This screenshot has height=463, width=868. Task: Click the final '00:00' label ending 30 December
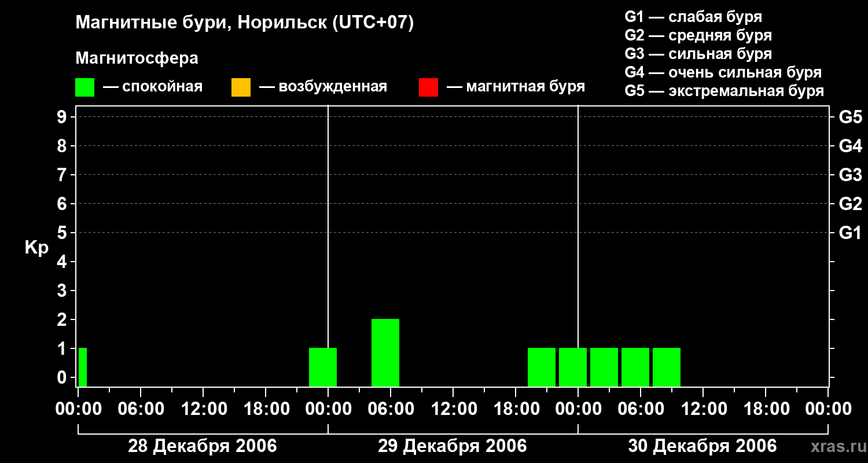pos(828,409)
